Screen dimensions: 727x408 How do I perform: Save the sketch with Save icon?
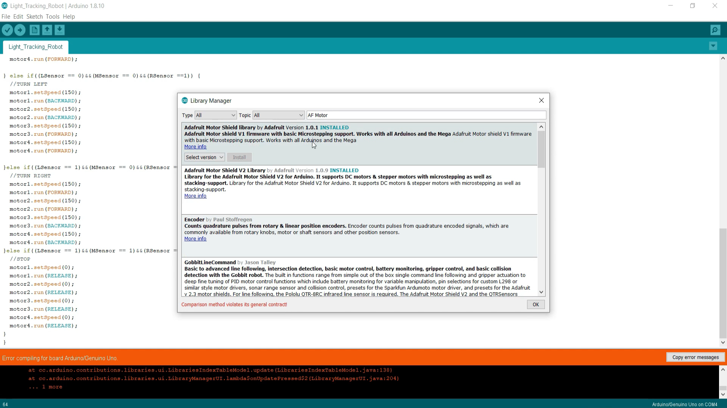coord(59,30)
